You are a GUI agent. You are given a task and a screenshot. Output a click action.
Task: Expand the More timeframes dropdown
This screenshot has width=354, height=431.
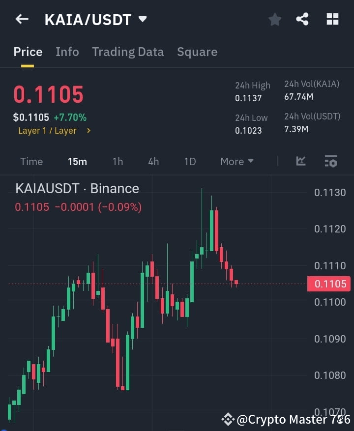[236, 161]
